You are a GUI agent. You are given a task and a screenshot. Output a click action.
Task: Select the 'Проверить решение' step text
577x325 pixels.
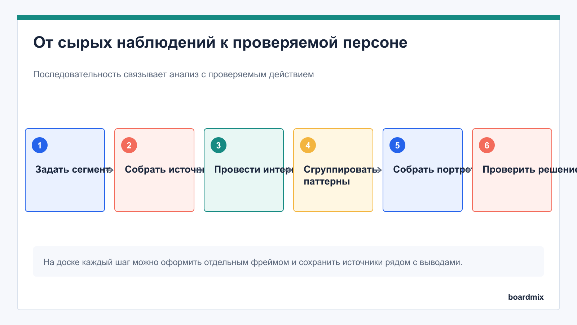point(530,169)
